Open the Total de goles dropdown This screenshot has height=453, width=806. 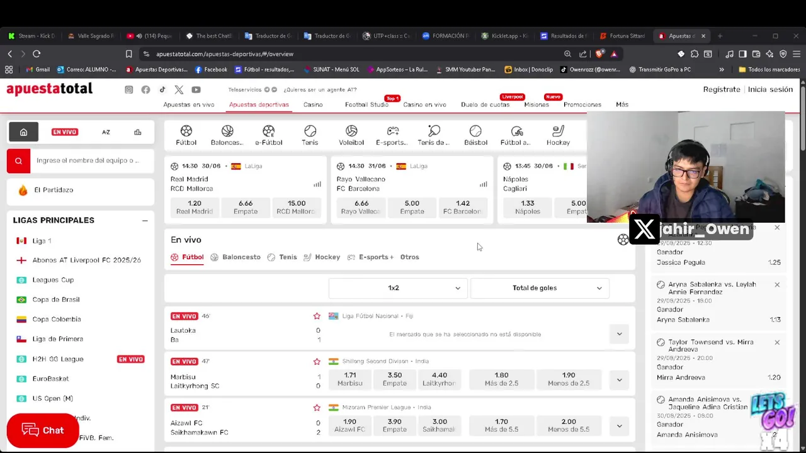(x=540, y=288)
